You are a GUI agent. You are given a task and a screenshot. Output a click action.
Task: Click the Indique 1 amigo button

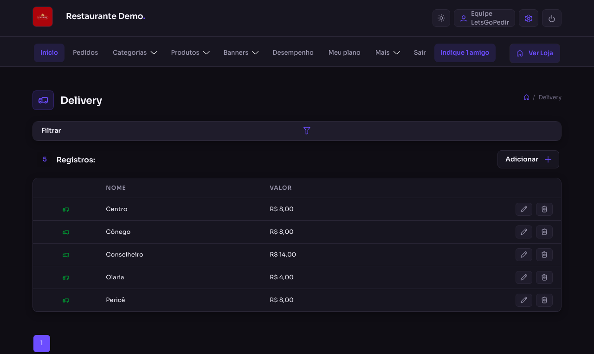coord(465,53)
